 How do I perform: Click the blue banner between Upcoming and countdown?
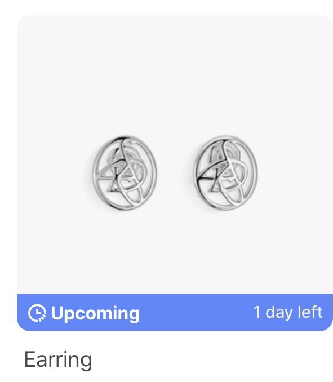(x=196, y=313)
